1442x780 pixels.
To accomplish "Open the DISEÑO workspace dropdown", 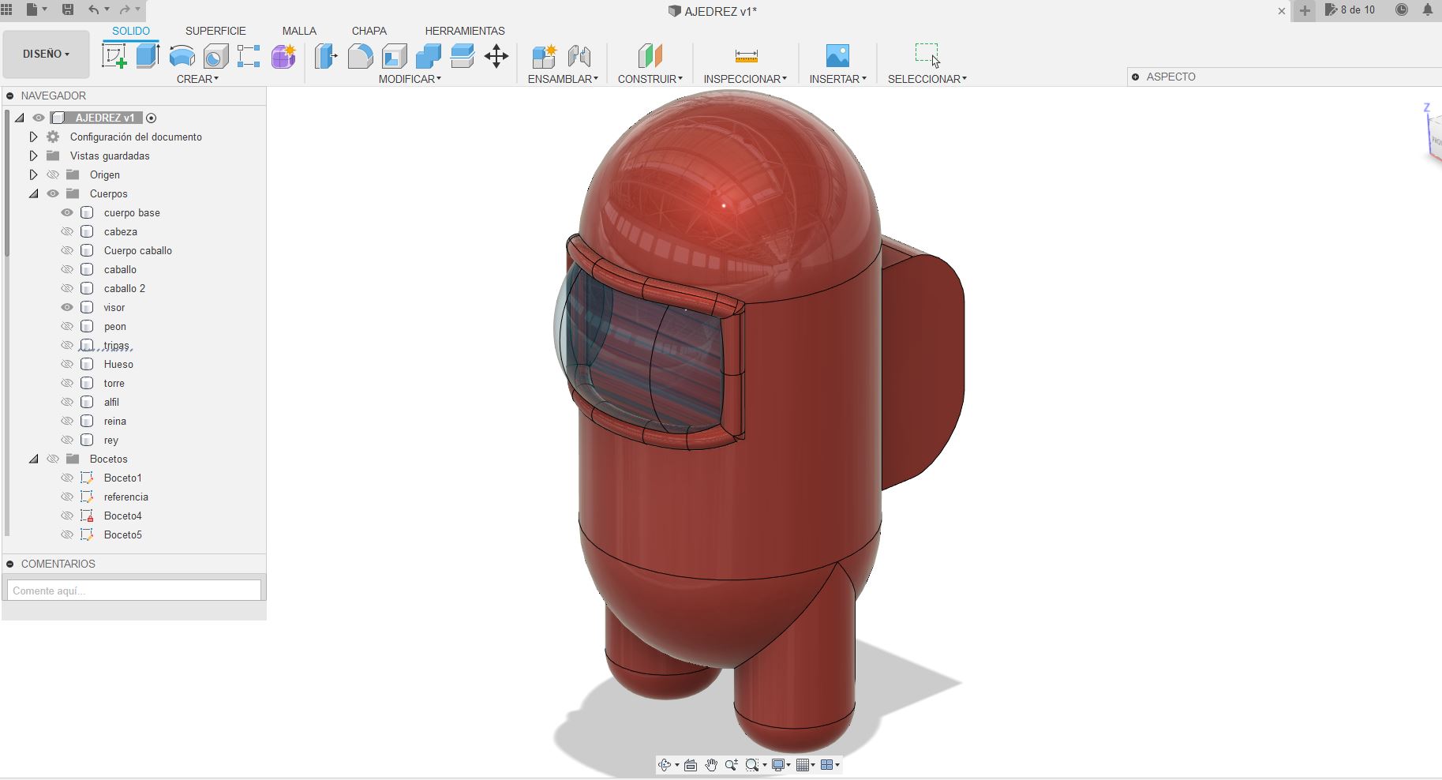I will click(46, 54).
